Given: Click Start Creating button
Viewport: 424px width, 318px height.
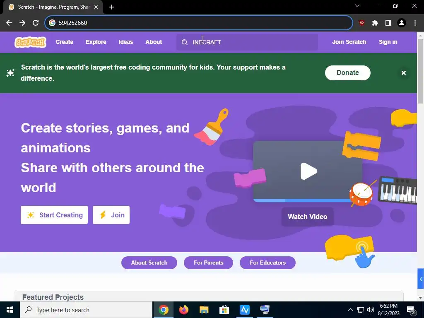Looking at the screenshot, I should tap(54, 215).
